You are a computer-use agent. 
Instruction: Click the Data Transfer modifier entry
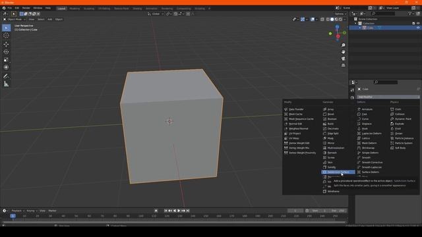[296, 109]
